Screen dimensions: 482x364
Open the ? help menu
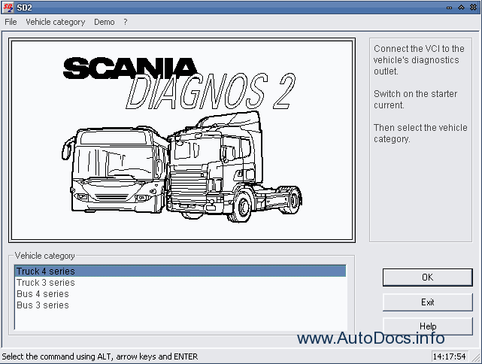pos(125,22)
